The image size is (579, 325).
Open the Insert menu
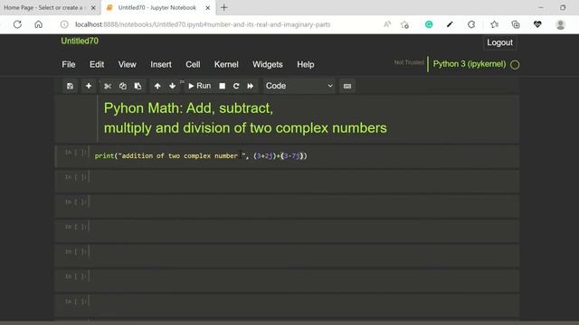pos(161,64)
